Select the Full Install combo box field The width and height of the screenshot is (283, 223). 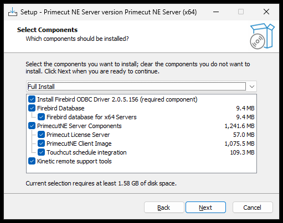pos(141,87)
